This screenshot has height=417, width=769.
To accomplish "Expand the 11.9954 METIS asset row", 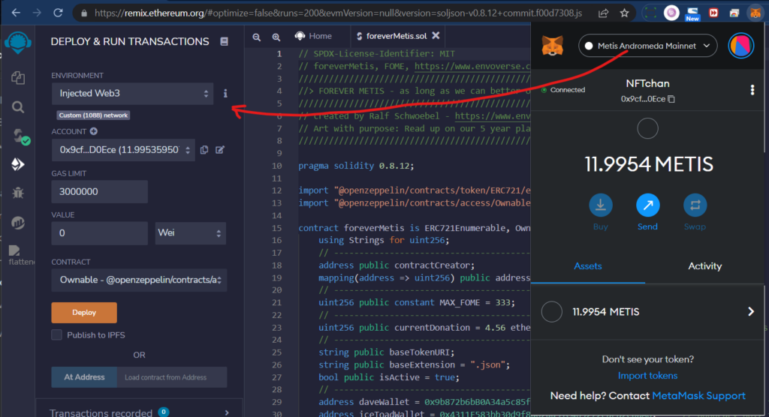I will tap(647, 312).
